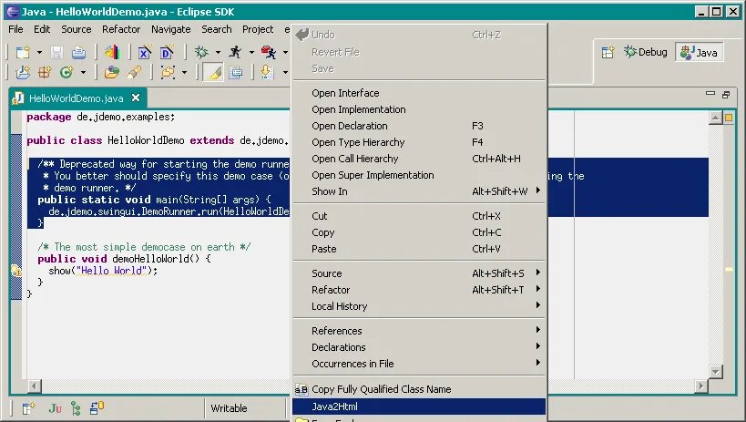This screenshot has width=746, height=422.
Task: Open the New wizard dropdown arrow
Action: tap(39, 52)
